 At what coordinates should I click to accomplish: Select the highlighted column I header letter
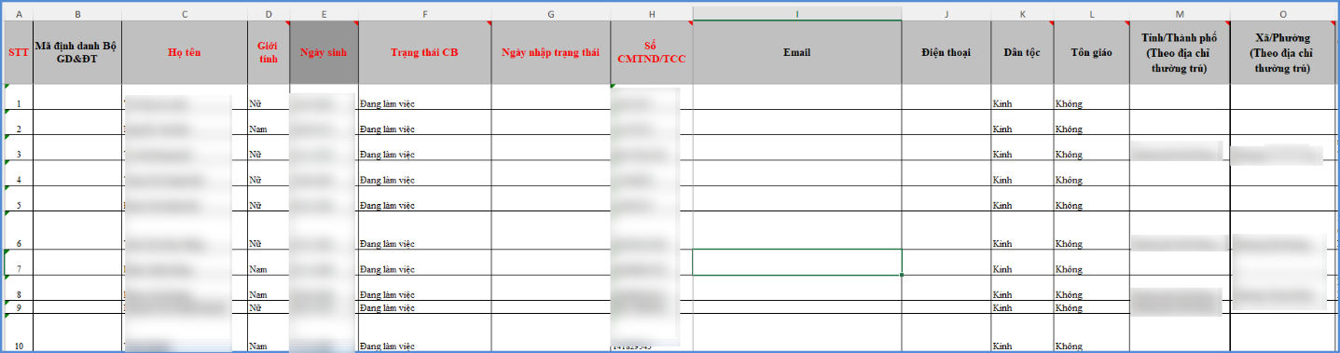pyautogui.click(x=796, y=14)
